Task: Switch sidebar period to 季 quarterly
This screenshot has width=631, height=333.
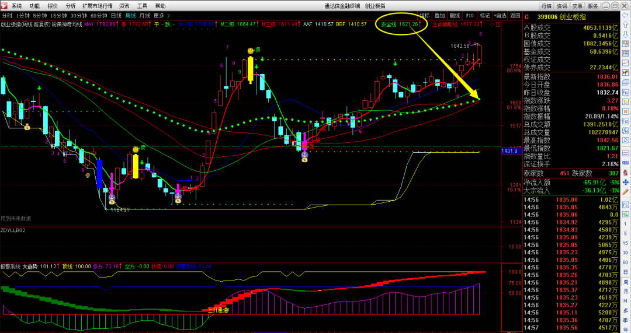Action: 626,320
